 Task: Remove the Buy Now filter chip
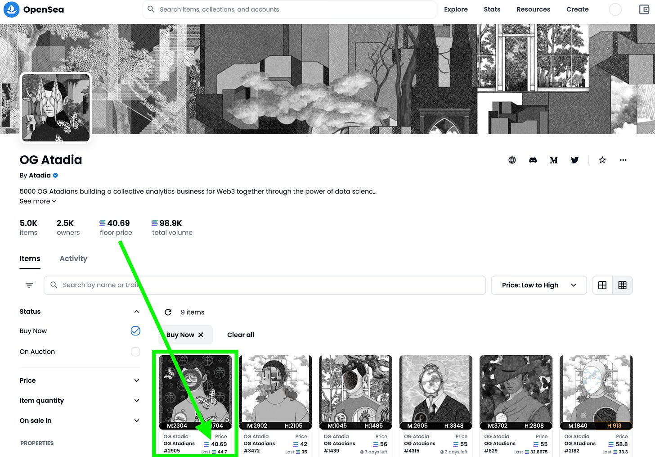coord(201,335)
